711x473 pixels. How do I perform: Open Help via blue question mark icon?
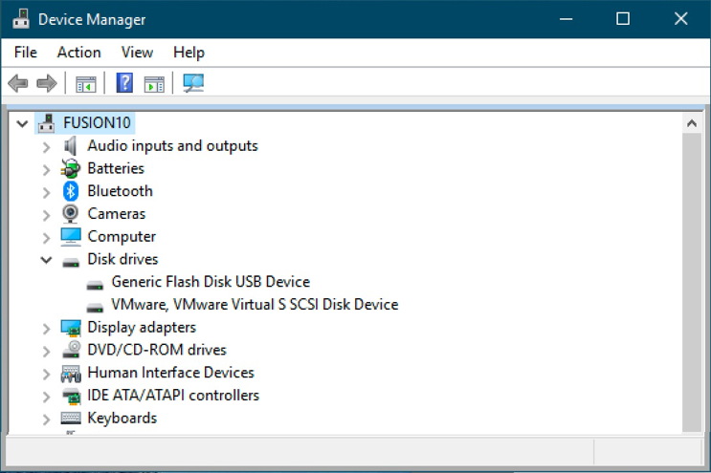click(x=124, y=83)
